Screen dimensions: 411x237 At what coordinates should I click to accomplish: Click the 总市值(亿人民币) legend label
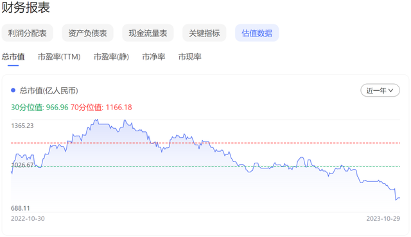[49, 91]
